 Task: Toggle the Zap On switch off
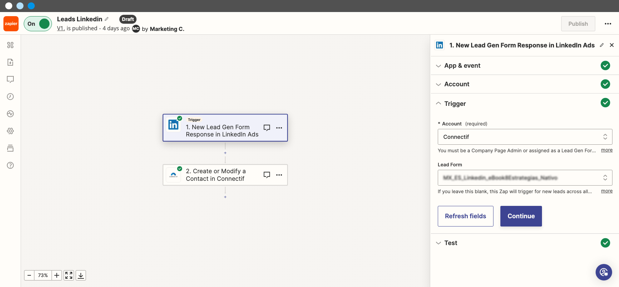(38, 24)
